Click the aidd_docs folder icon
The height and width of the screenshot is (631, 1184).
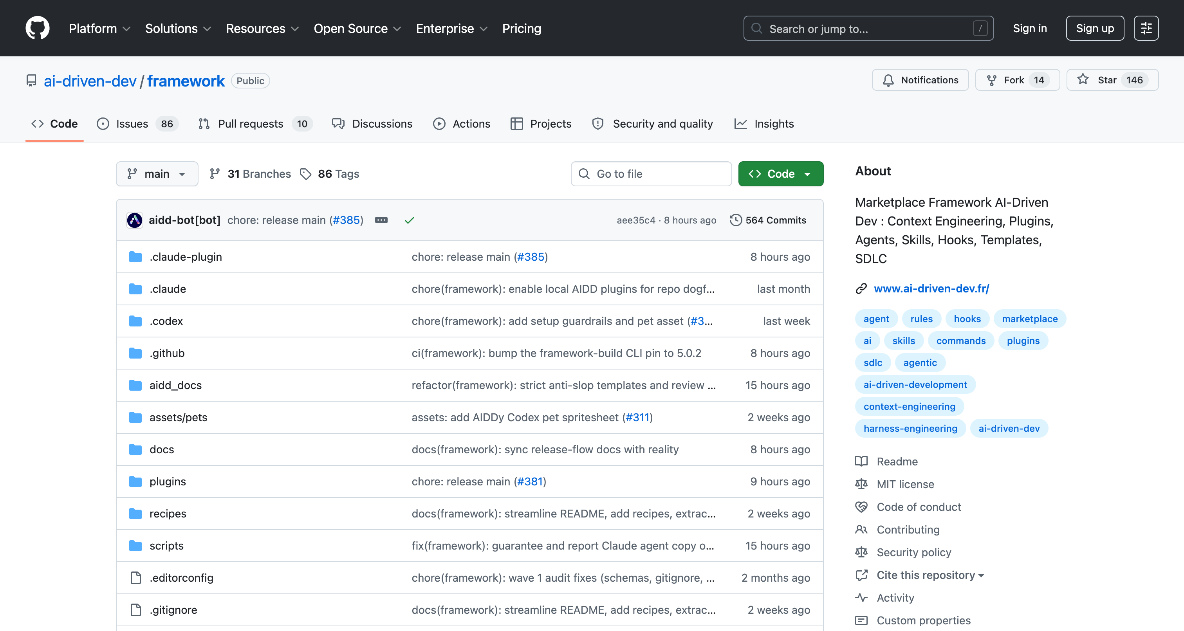tap(135, 385)
